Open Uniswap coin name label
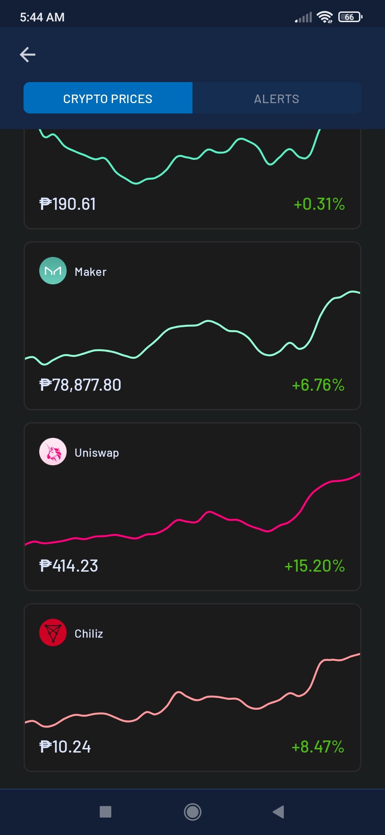The image size is (385, 835). tap(97, 453)
